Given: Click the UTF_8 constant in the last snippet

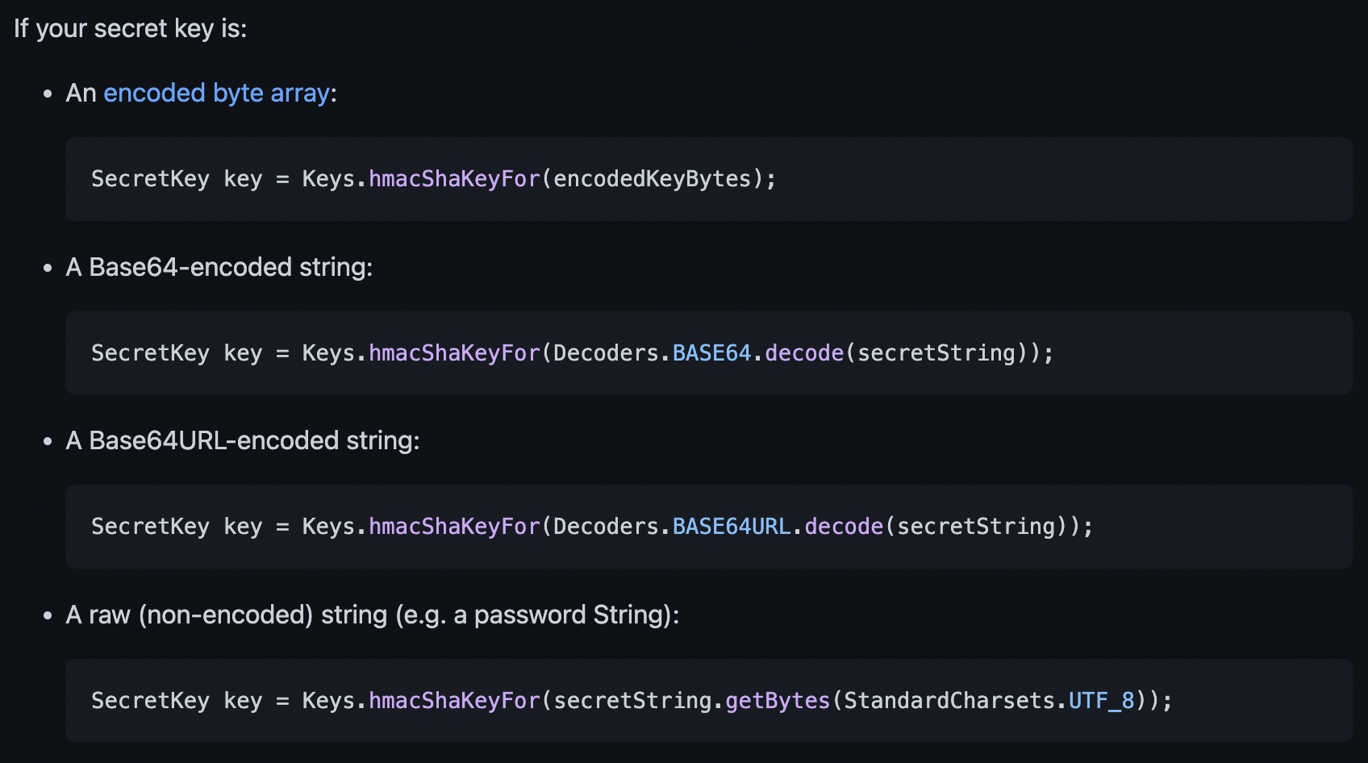Looking at the screenshot, I should coord(1101,701).
